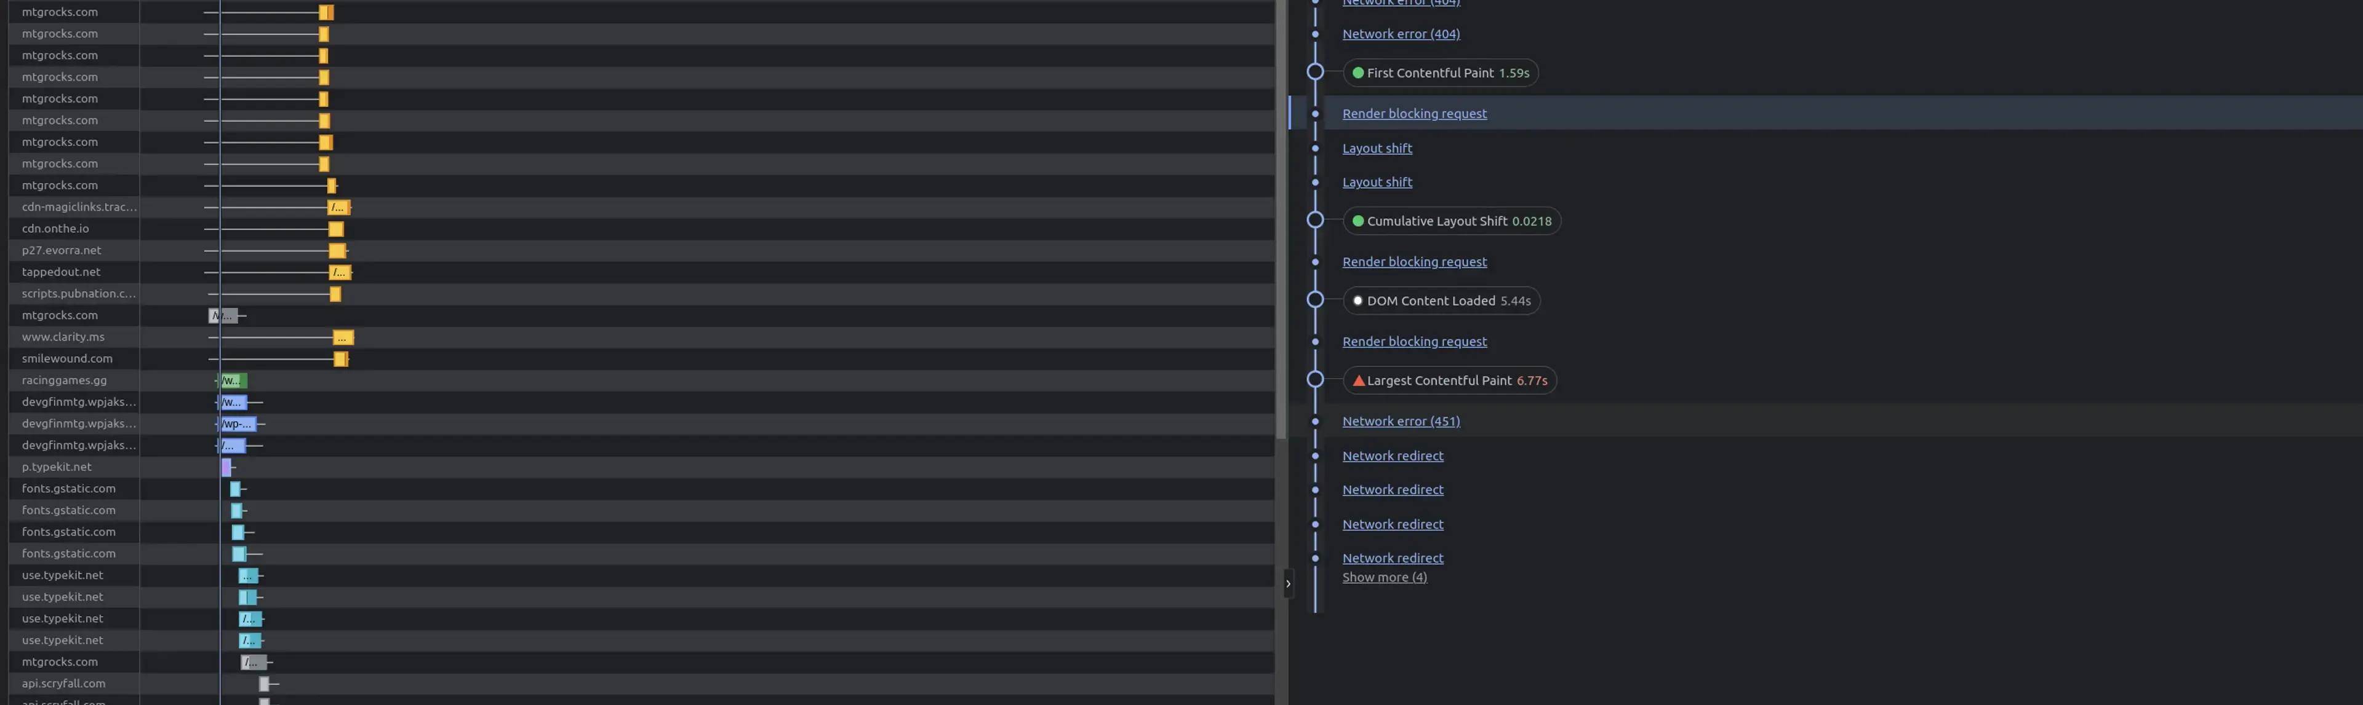This screenshot has height=705, width=2363.
Task: Click the yellow waterfall bar for cdn-magiclinks.trac...
Action: click(x=340, y=208)
